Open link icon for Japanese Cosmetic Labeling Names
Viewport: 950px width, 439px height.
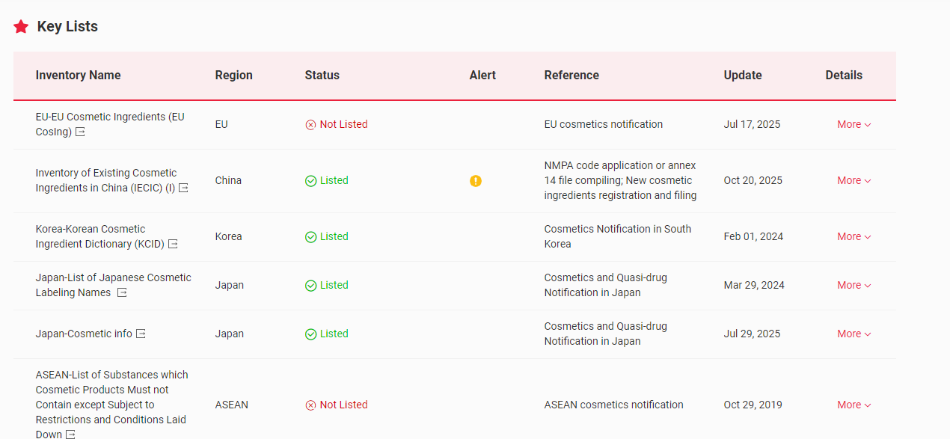[x=122, y=293]
